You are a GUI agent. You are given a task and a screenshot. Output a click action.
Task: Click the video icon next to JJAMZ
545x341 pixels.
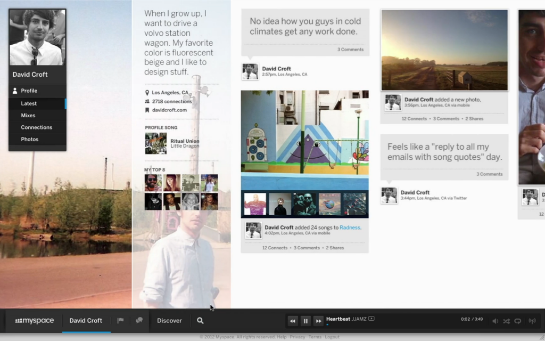(371, 319)
